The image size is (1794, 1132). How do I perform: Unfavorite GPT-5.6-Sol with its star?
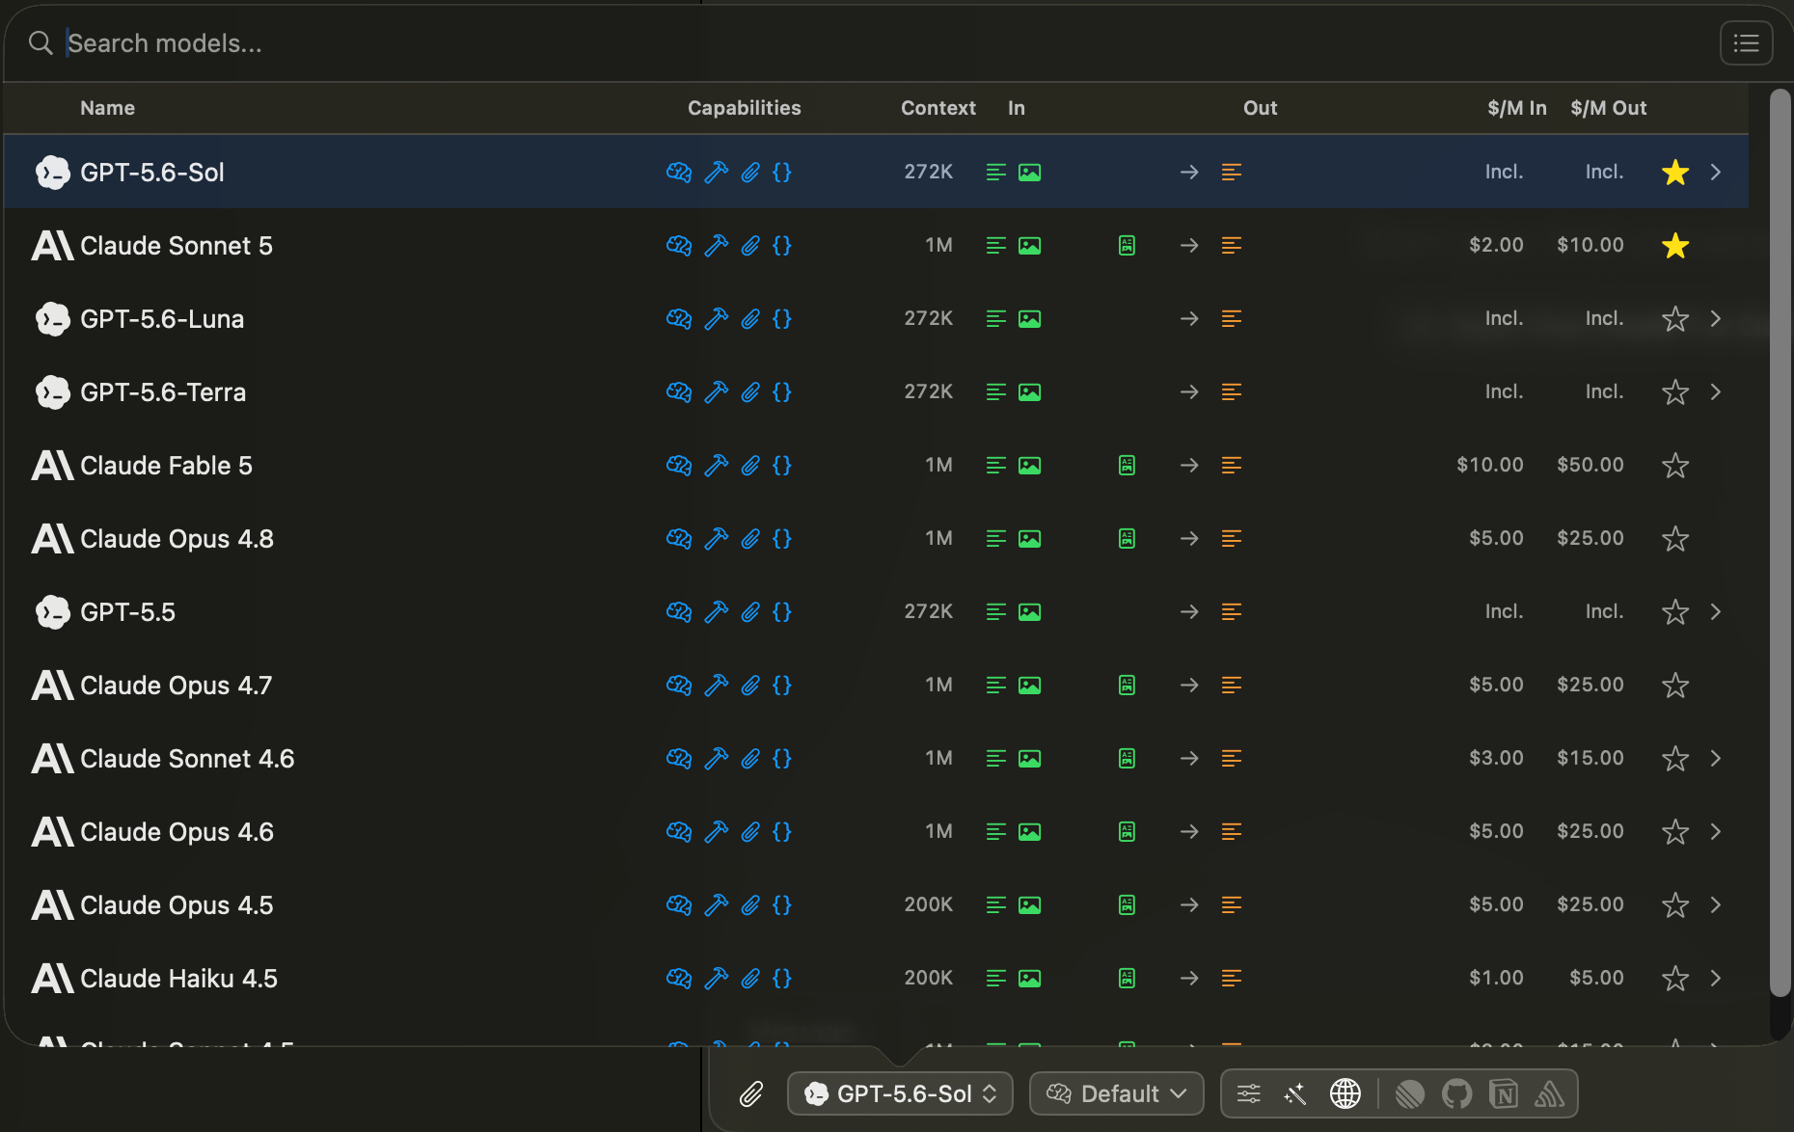click(1675, 172)
